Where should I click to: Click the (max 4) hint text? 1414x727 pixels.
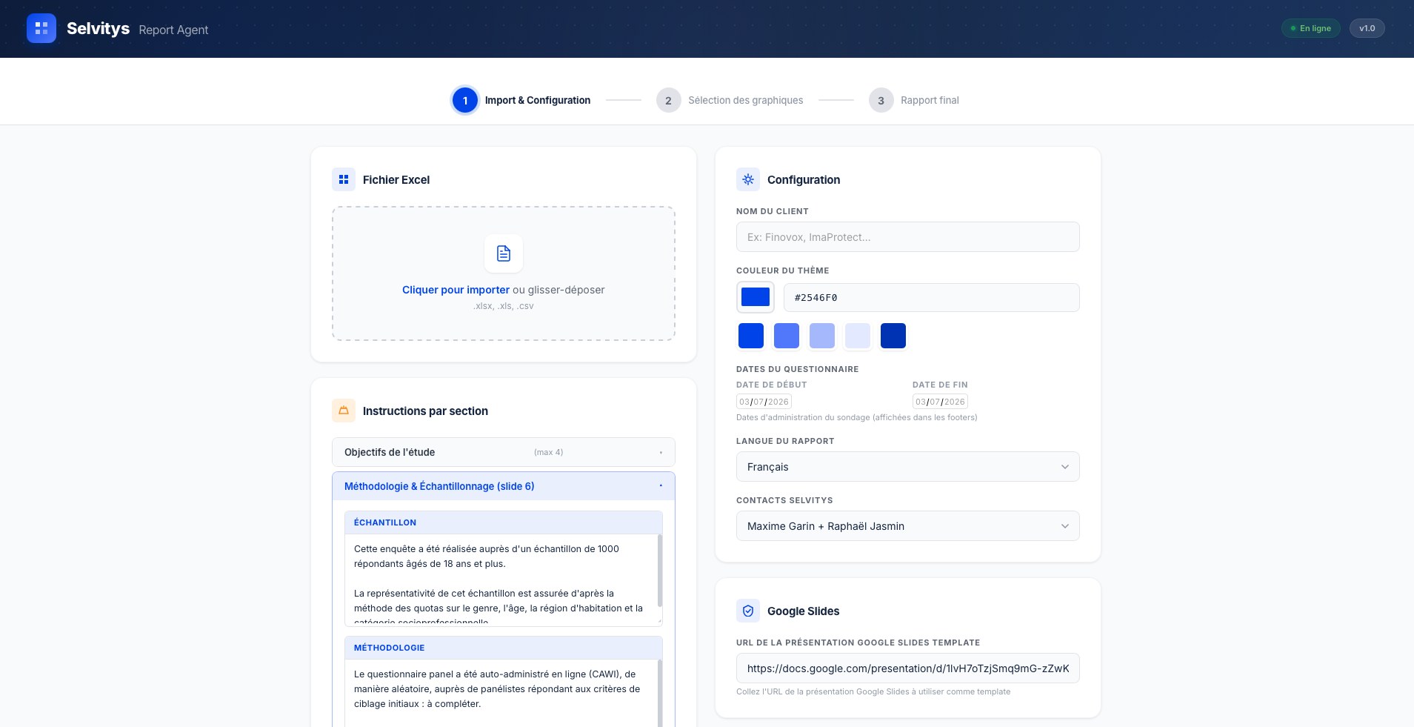pos(548,452)
